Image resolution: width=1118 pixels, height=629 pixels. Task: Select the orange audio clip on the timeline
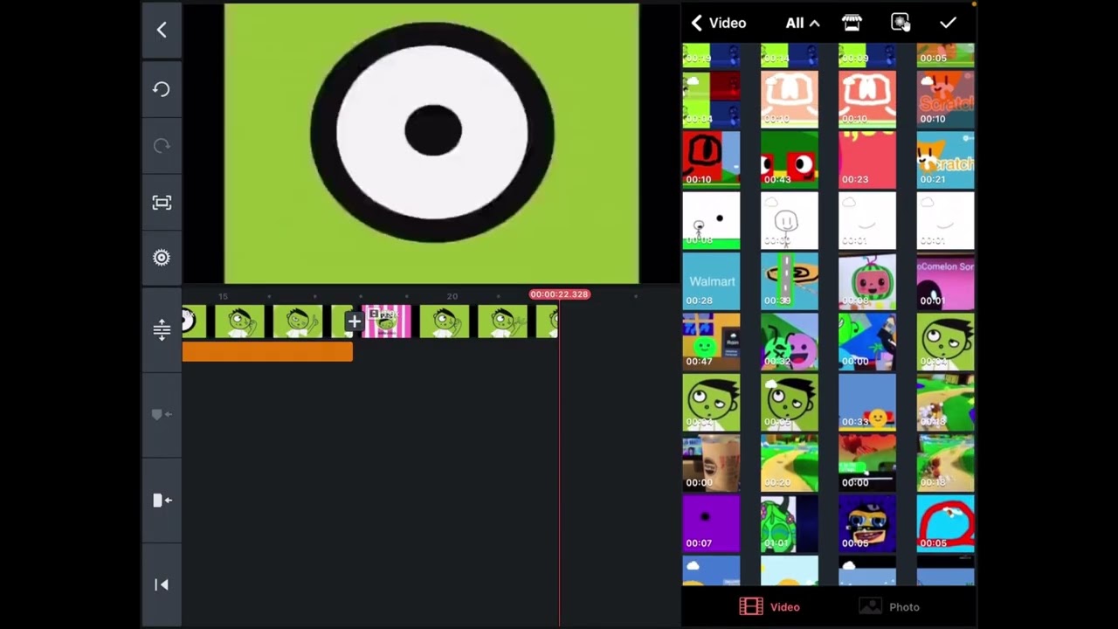(267, 352)
